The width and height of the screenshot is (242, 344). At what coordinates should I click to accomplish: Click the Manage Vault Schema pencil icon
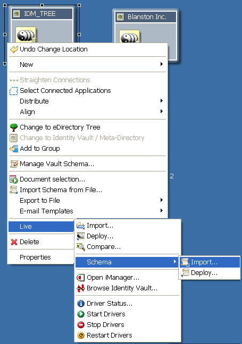click(14, 164)
